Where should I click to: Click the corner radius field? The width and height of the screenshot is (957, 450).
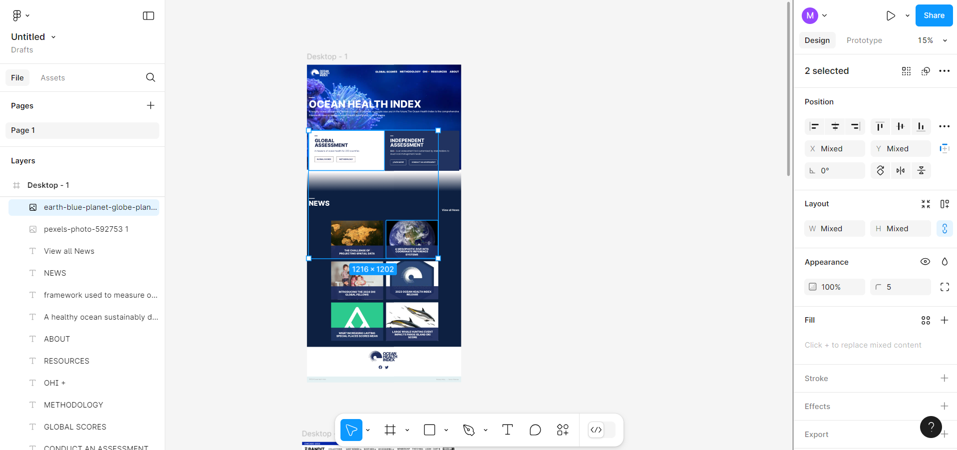coord(901,287)
